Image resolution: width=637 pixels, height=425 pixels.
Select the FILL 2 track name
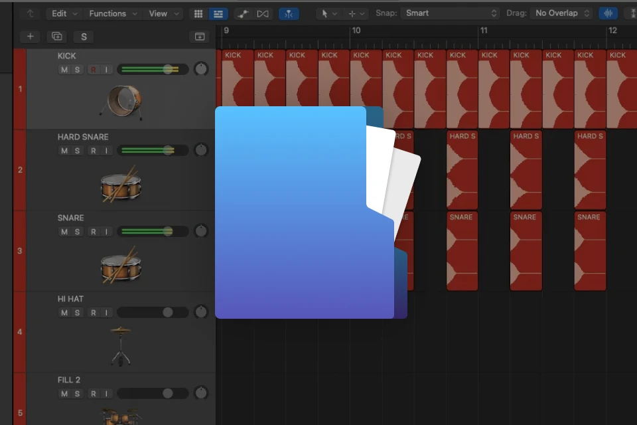pyautogui.click(x=68, y=379)
